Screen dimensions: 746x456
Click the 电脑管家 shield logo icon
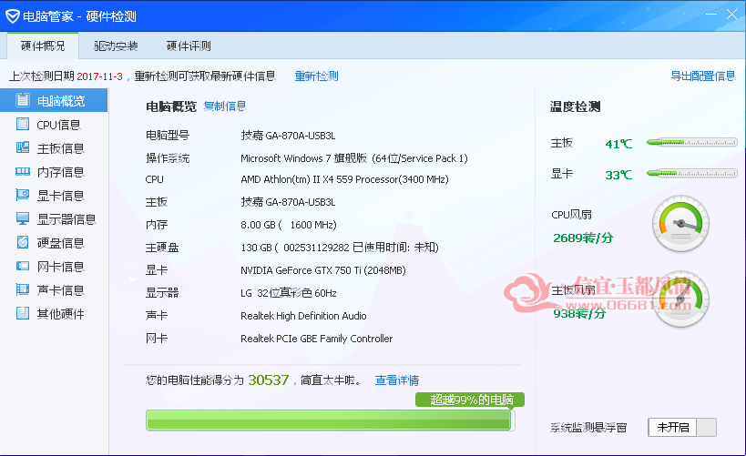pyautogui.click(x=13, y=16)
